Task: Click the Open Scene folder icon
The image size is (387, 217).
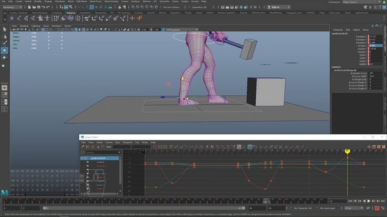Action: tap(34, 7)
